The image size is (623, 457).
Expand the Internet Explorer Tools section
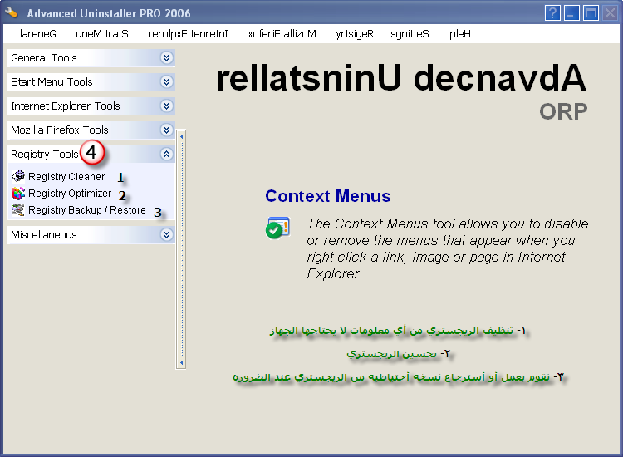pyautogui.click(x=166, y=106)
